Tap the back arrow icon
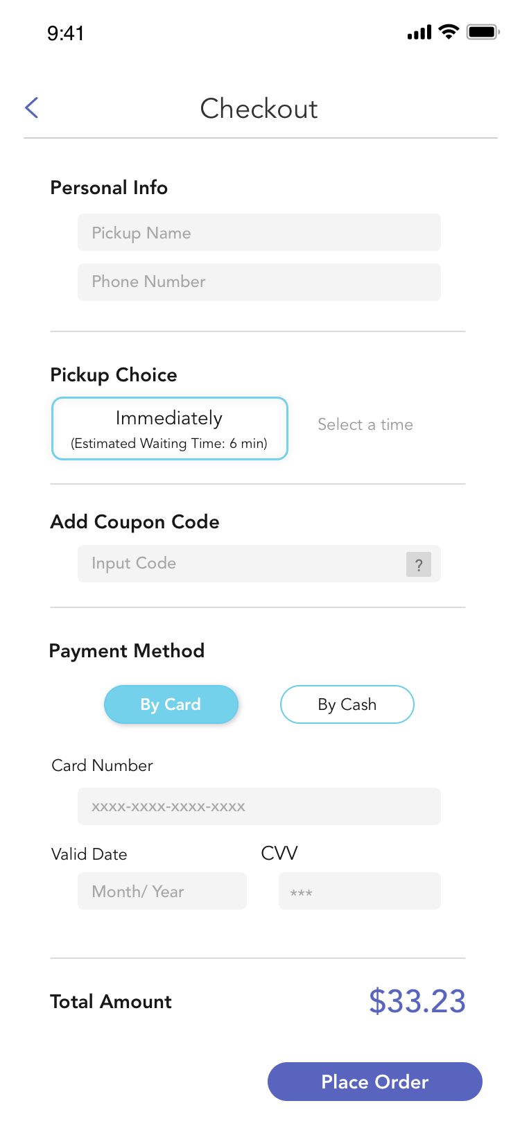 pyautogui.click(x=32, y=107)
